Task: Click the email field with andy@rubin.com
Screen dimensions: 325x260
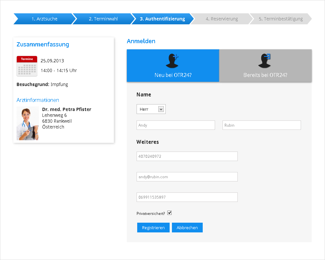Action: pos(187,177)
